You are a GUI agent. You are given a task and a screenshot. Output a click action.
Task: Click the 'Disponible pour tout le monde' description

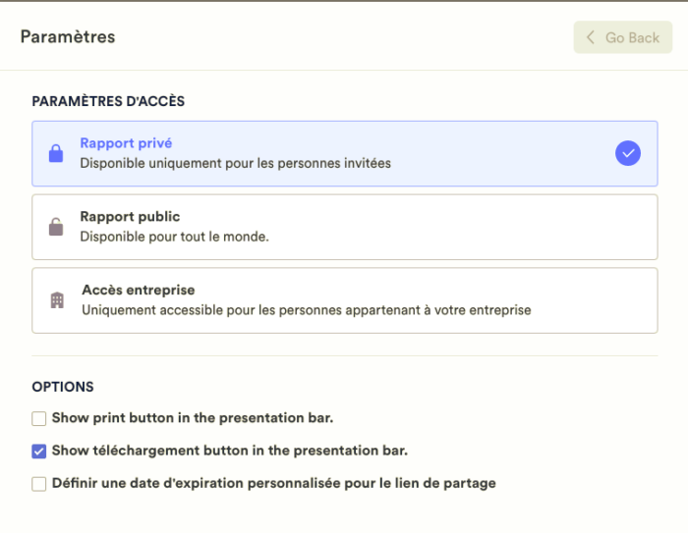click(174, 237)
